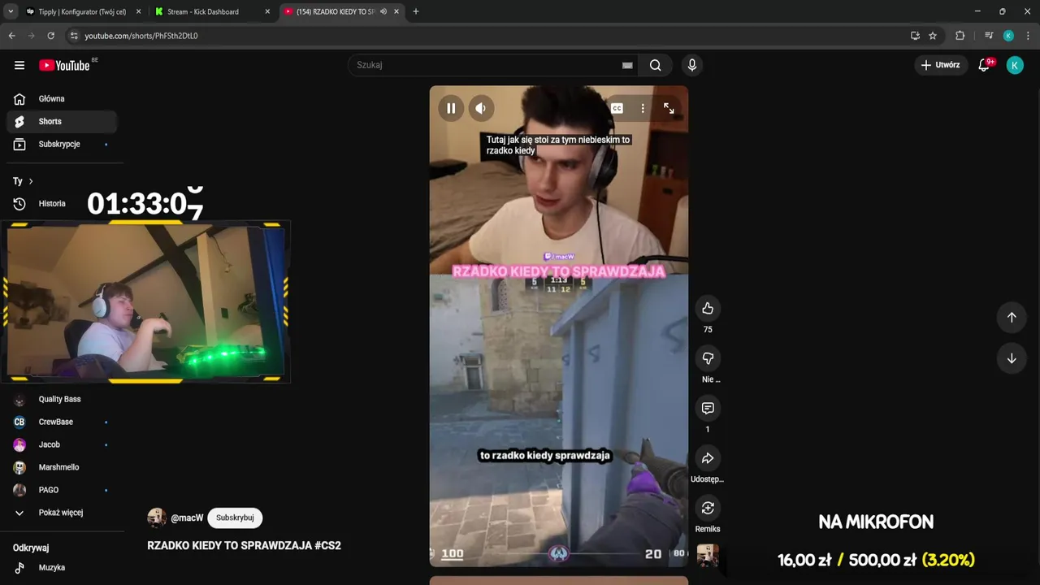
Task: Toggle closed captions on the Short
Action: point(617,108)
